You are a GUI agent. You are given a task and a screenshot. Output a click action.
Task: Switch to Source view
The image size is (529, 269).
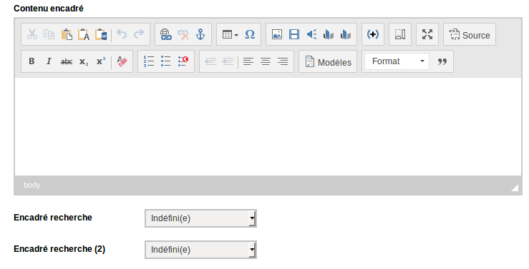pos(470,35)
